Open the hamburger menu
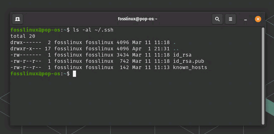 [x=231, y=19]
